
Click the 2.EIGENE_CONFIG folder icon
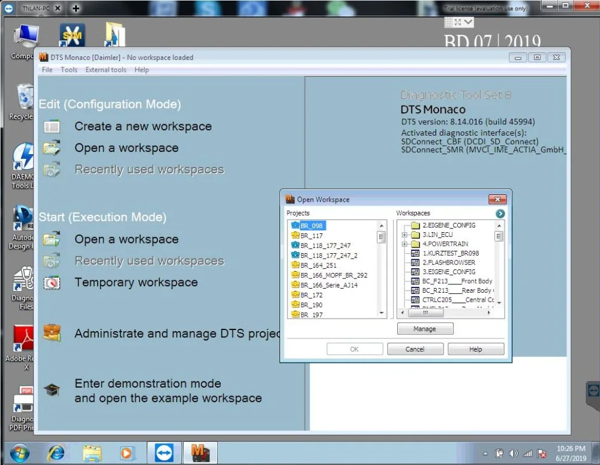click(x=416, y=225)
